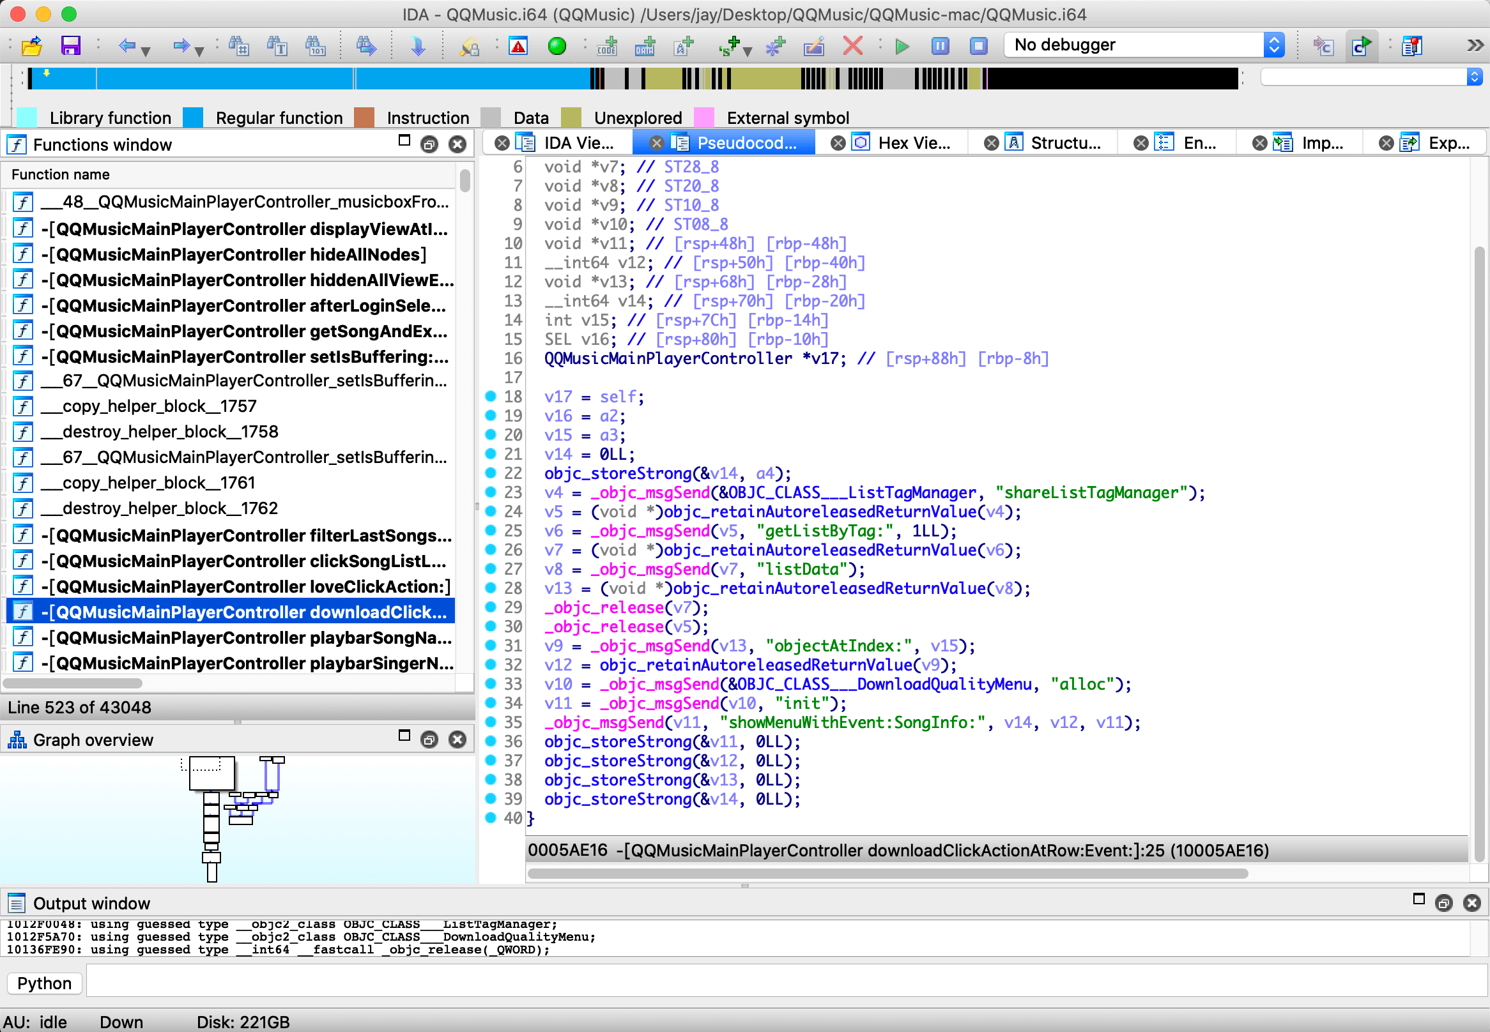Click the External symbol color swatch

pos(704,118)
